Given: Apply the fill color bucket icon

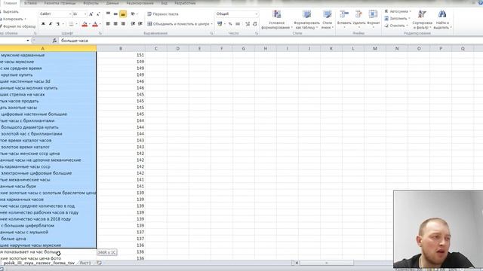Looking at the screenshot, I should click(x=85, y=24).
